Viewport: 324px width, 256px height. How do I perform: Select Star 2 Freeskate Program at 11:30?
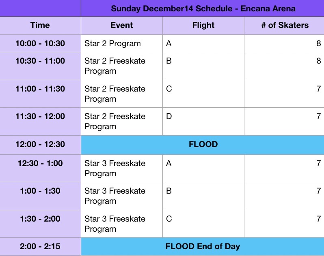[x=122, y=121]
